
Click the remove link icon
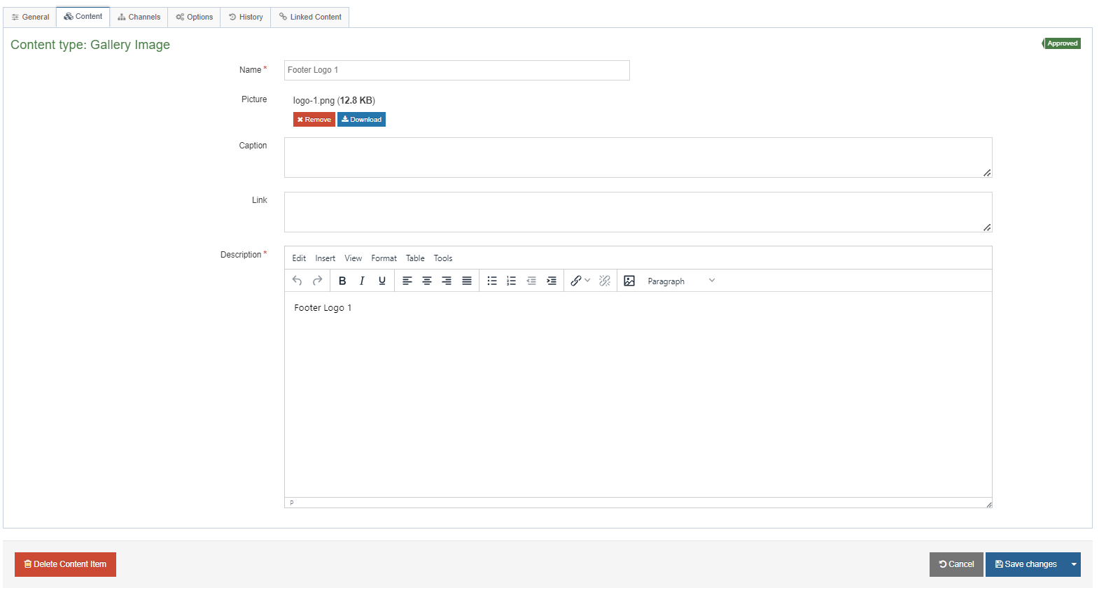[605, 281]
